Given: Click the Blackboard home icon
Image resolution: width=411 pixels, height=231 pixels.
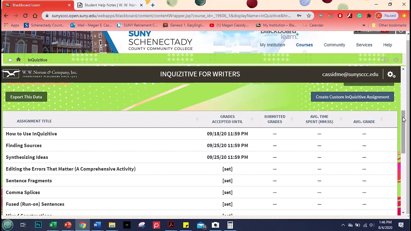Looking at the screenshot, I should click(x=18, y=60).
